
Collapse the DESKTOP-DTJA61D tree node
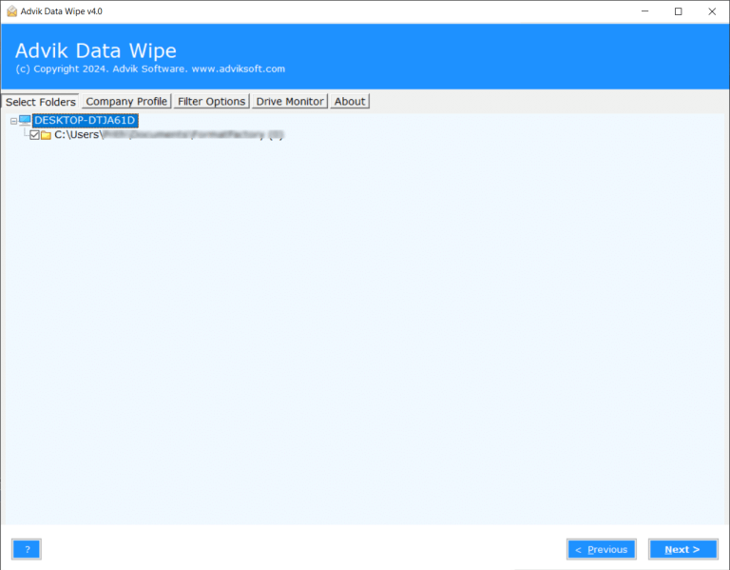pyautogui.click(x=13, y=121)
